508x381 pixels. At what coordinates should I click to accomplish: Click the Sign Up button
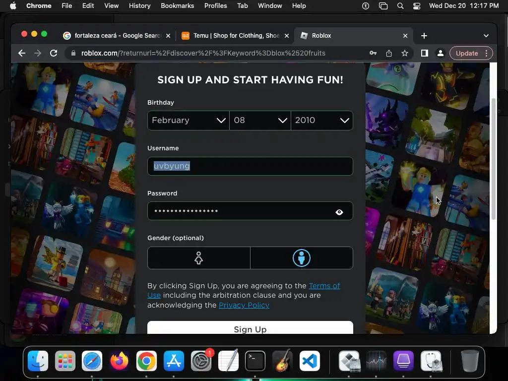click(250, 327)
